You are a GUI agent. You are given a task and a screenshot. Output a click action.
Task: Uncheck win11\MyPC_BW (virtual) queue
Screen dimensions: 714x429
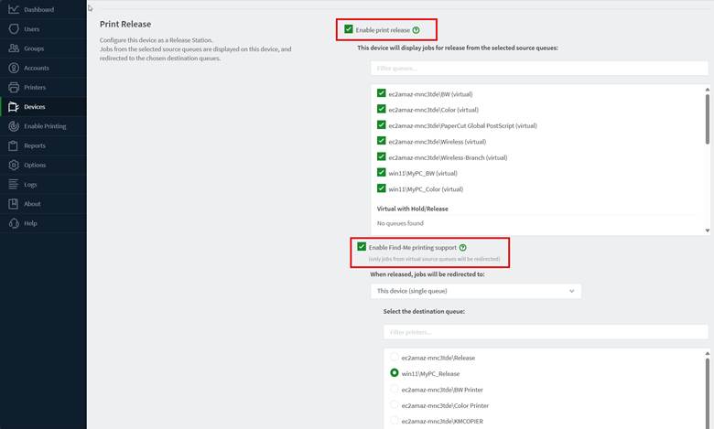381,172
